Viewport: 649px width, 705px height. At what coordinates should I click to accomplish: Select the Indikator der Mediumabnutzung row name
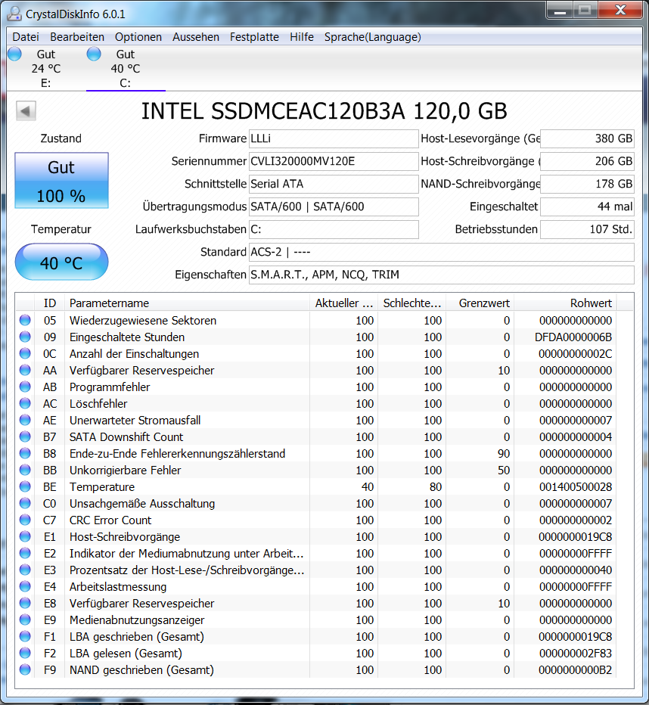[x=187, y=554]
